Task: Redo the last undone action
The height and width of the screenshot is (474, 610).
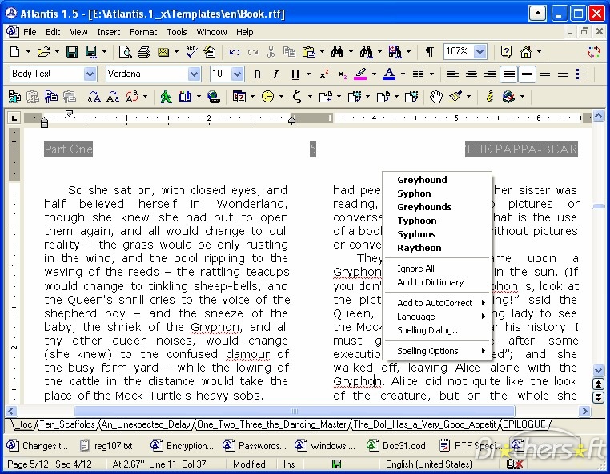Action: click(253, 52)
